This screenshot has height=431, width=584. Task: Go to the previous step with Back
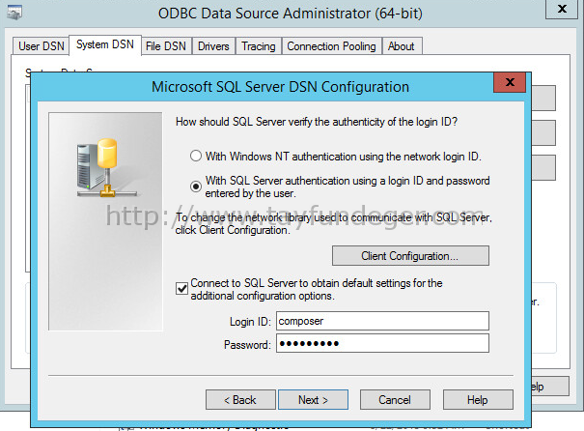click(x=240, y=400)
